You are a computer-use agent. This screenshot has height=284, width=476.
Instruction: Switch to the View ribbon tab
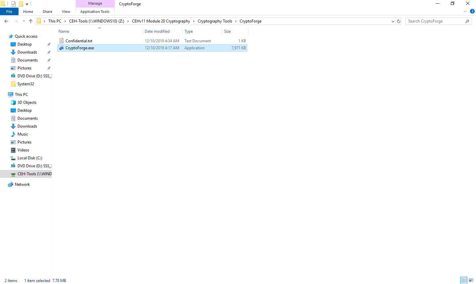click(x=66, y=12)
